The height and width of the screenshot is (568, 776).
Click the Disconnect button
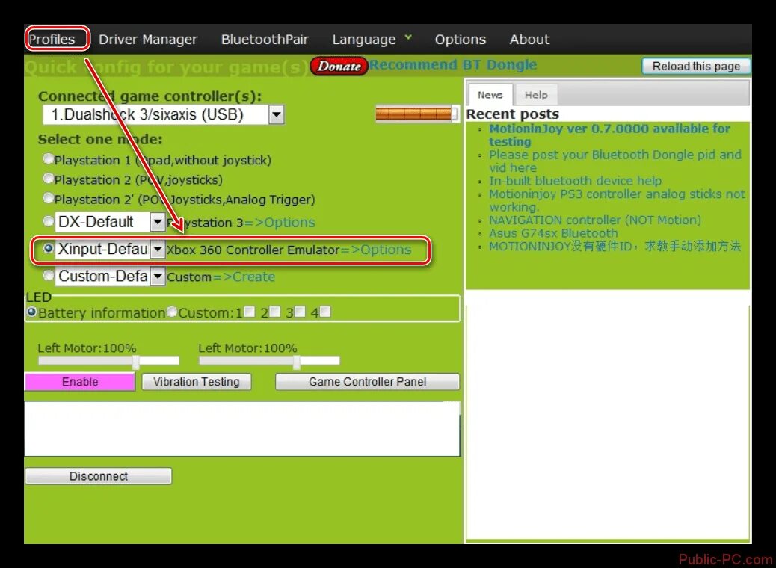99,476
